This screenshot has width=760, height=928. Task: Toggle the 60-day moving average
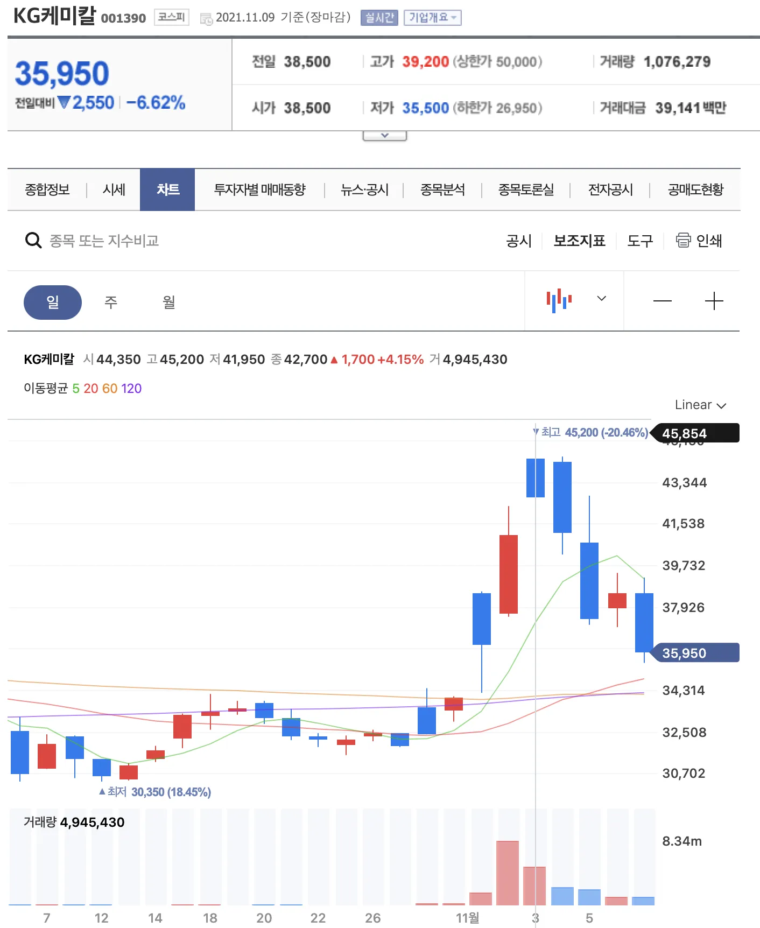pyautogui.click(x=110, y=388)
